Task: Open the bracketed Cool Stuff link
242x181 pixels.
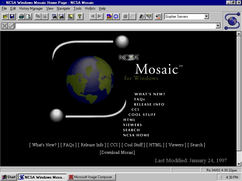Action: [133, 145]
